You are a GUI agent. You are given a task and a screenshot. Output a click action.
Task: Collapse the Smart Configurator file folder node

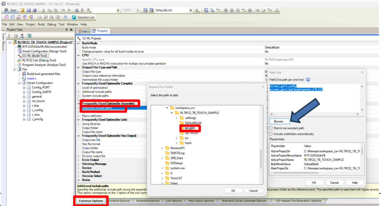[x=19, y=83]
